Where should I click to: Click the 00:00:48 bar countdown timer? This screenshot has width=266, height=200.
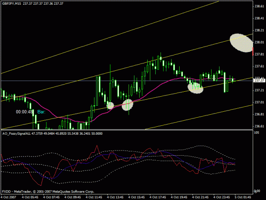coord(24,112)
